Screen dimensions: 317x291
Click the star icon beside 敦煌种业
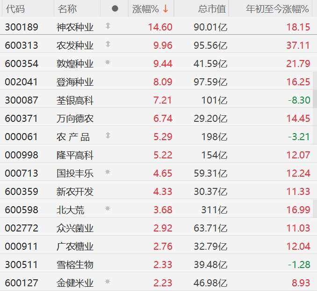coord(108,62)
